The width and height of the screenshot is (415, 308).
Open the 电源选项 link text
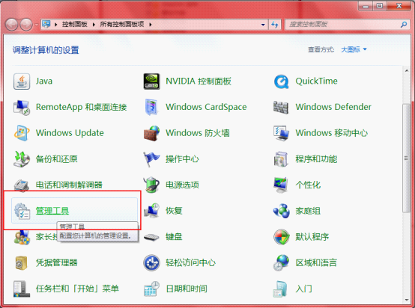(x=182, y=185)
